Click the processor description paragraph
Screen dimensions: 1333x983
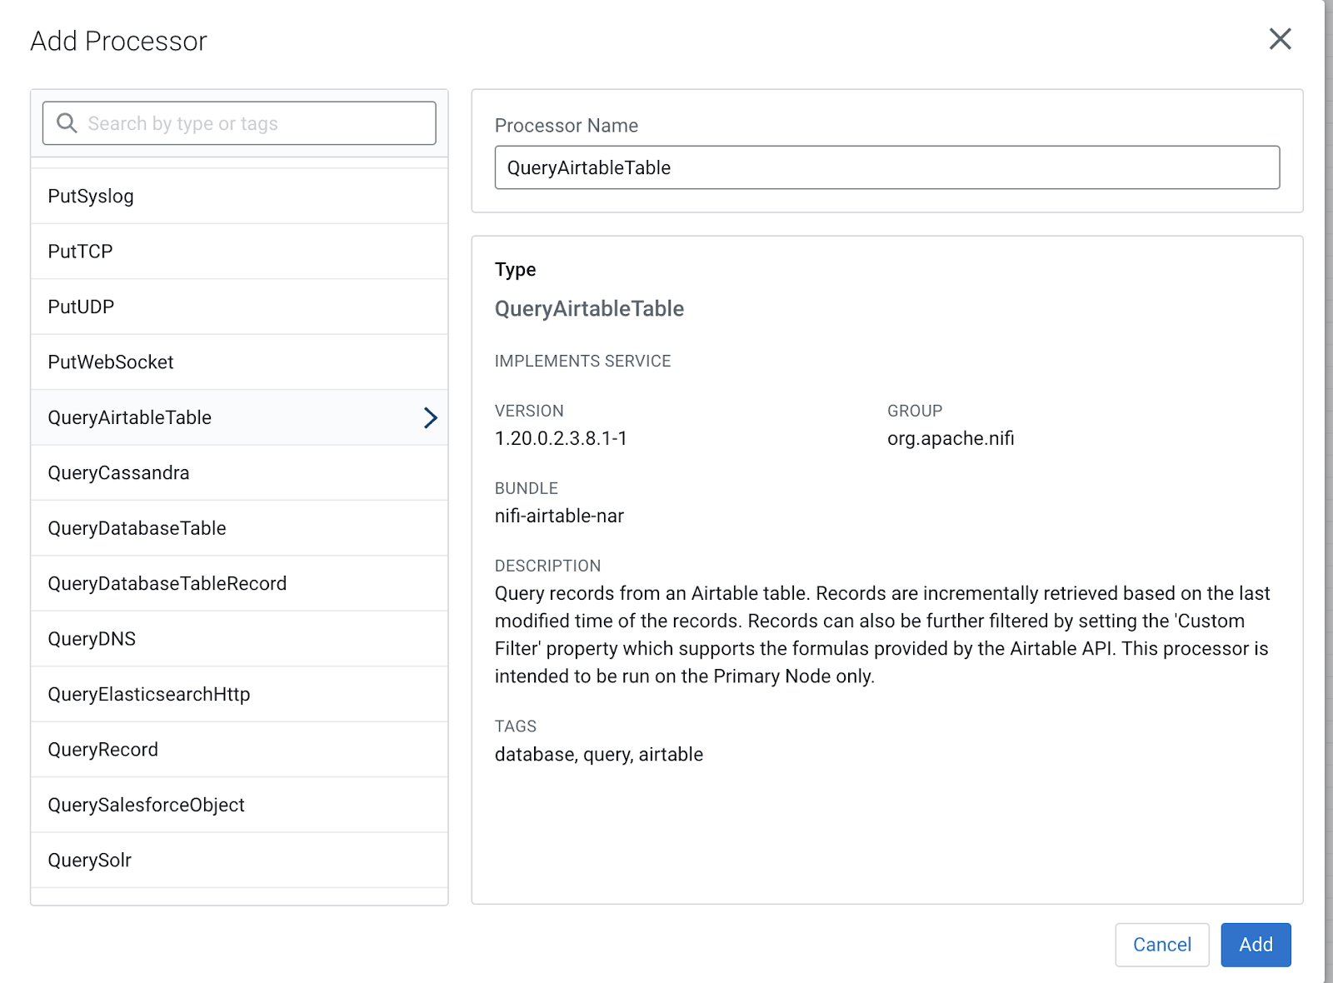click(x=882, y=635)
